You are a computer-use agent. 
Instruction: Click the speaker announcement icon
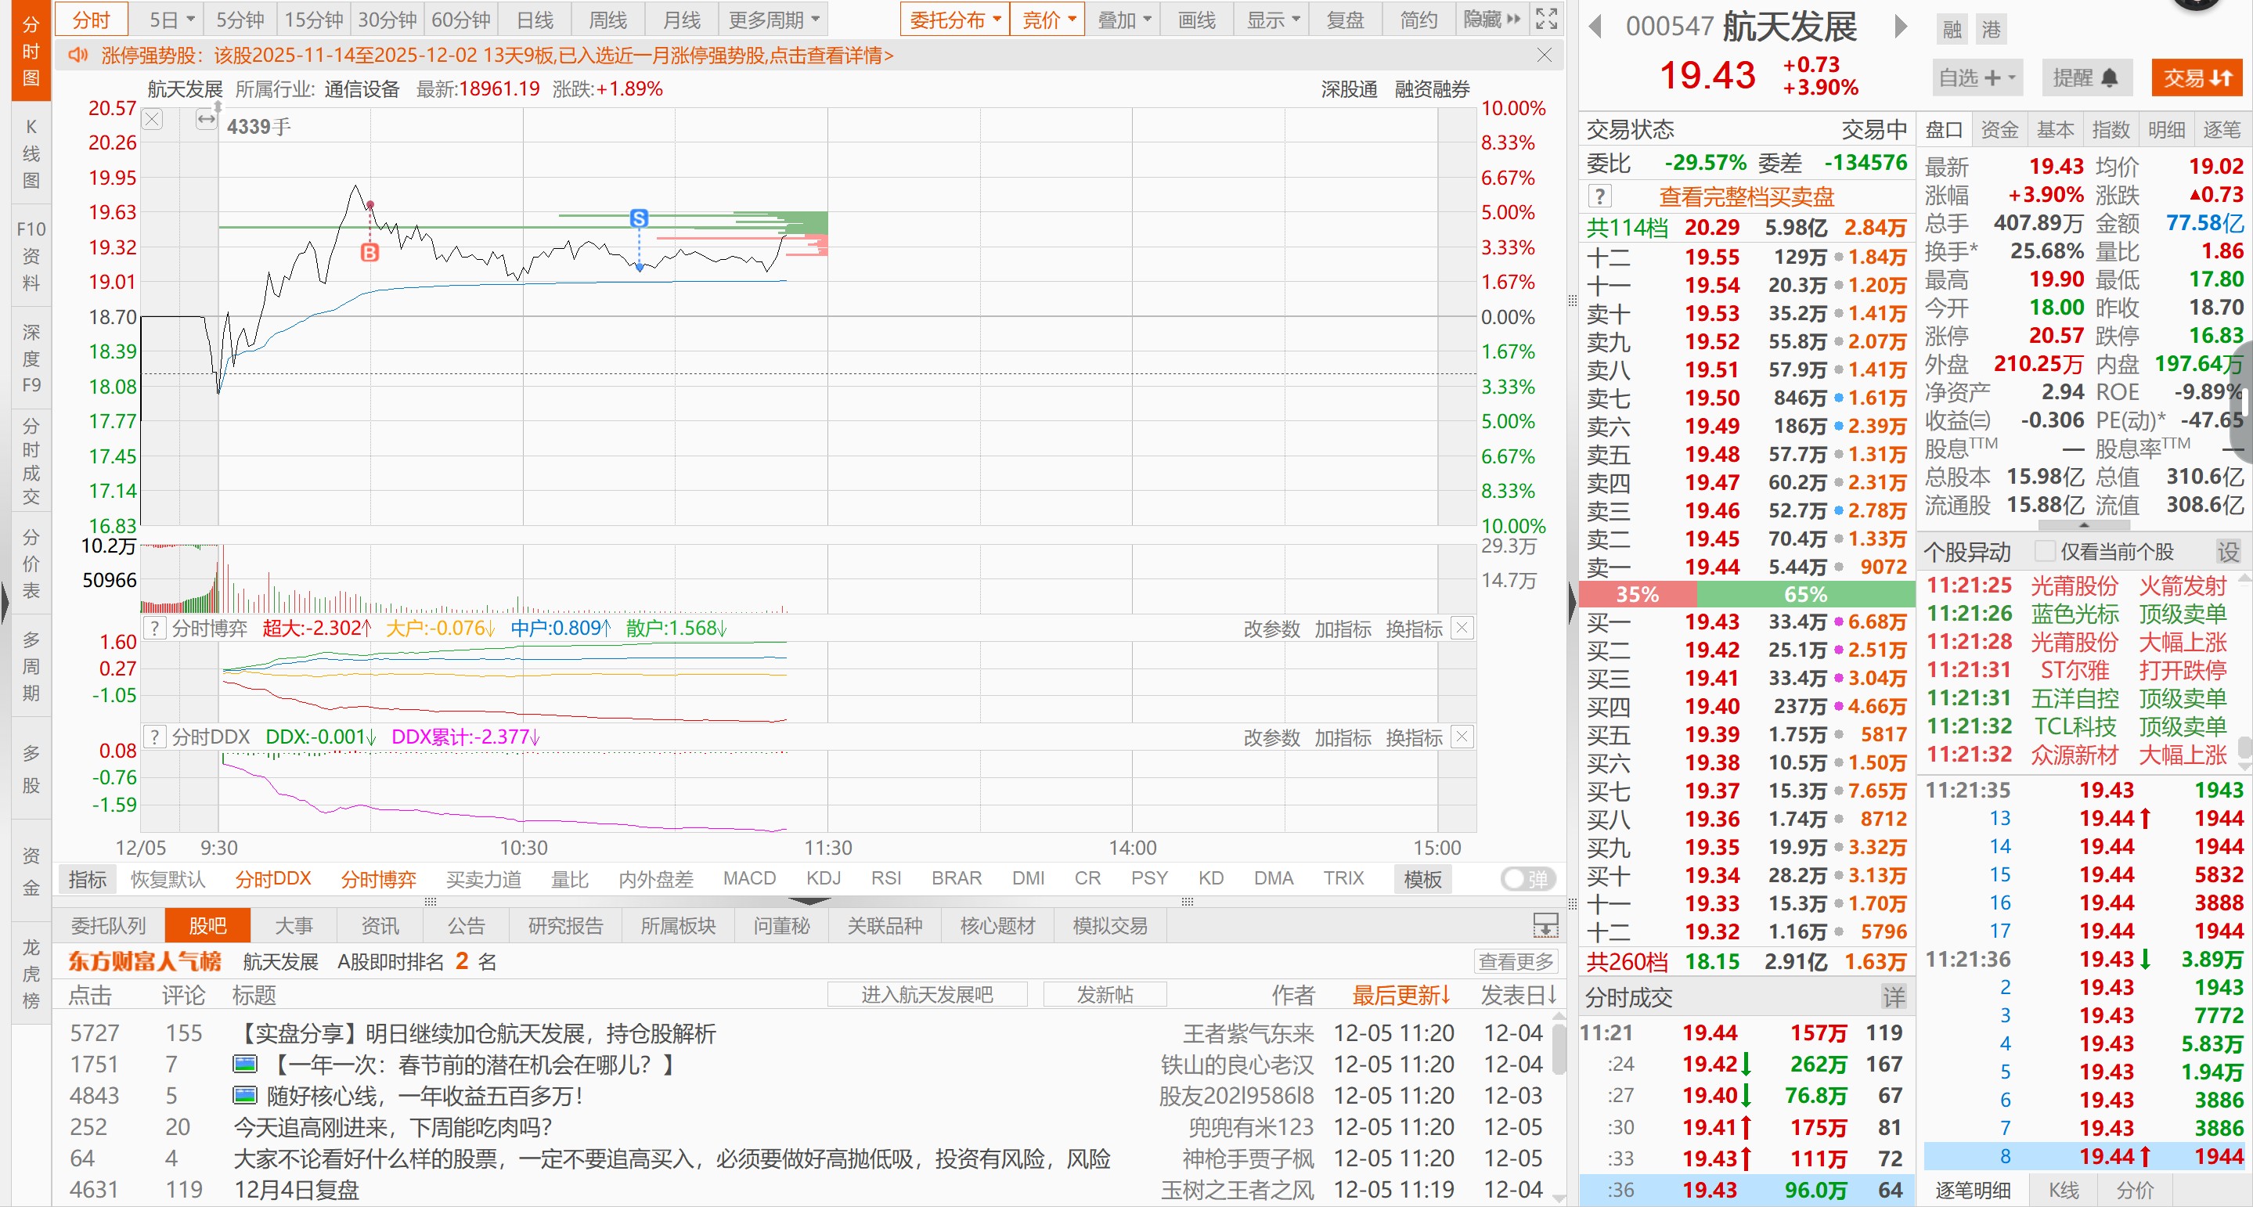[78, 55]
